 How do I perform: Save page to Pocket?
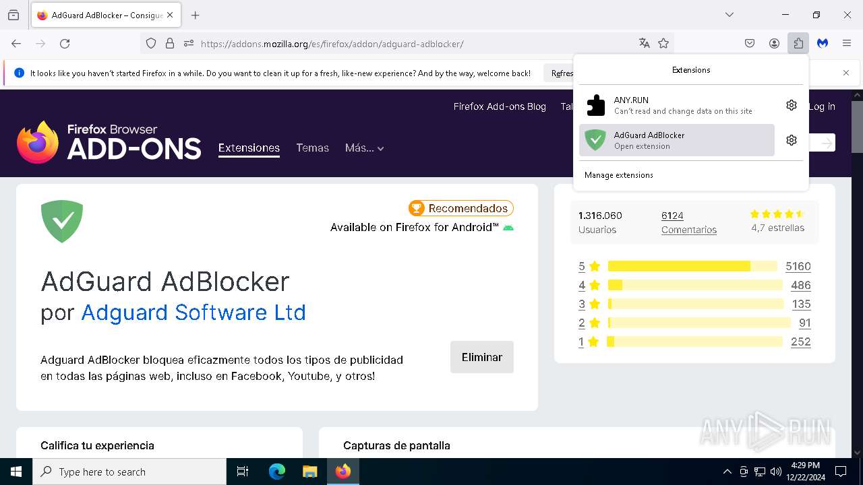750,43
